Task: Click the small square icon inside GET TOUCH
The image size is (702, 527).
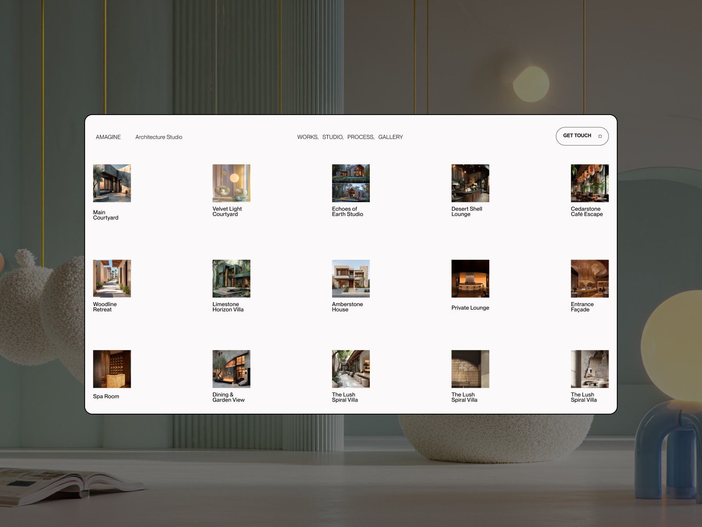Action: (599, 136)
